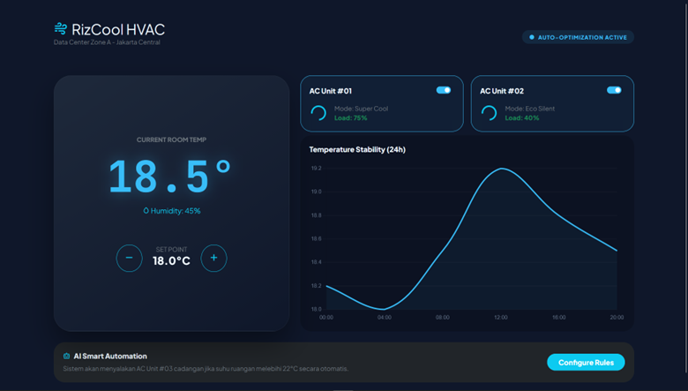Click the humidity droplet icon
The height and width of the screenshot is (391, 688).
(x=146, y=211)
